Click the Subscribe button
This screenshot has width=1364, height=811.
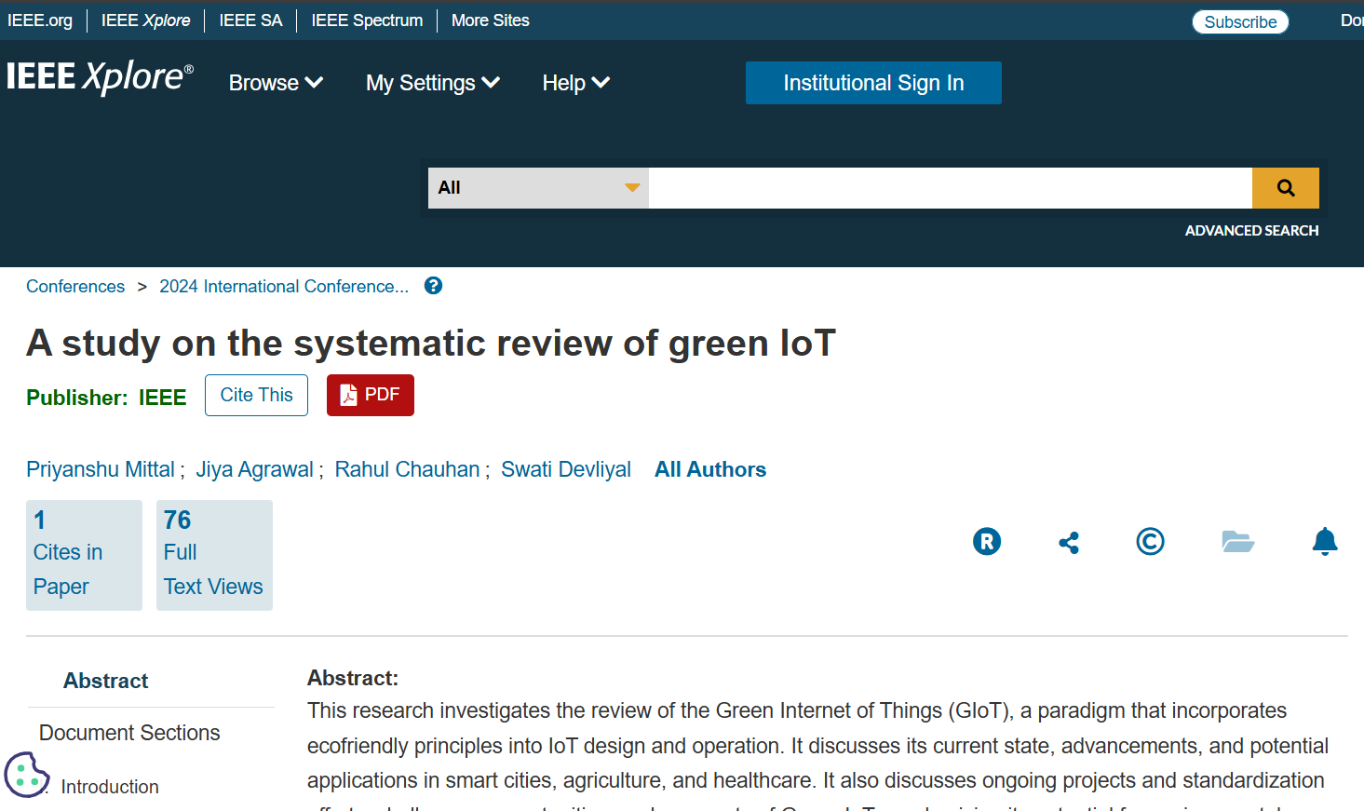pos(1240,21)
